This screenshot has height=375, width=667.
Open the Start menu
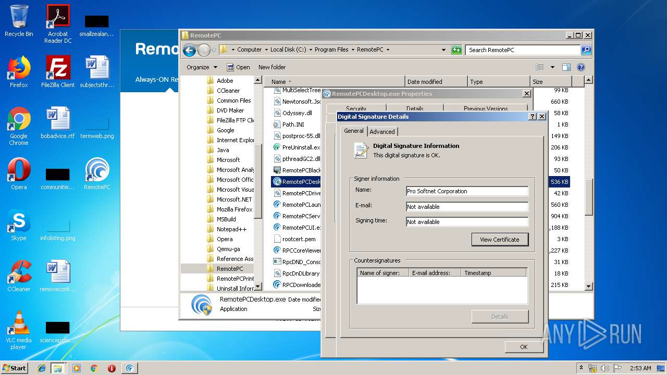pos(14,368)
